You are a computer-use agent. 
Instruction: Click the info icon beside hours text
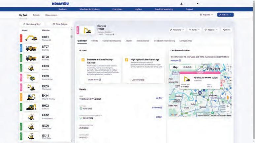(x=113, y=35)
